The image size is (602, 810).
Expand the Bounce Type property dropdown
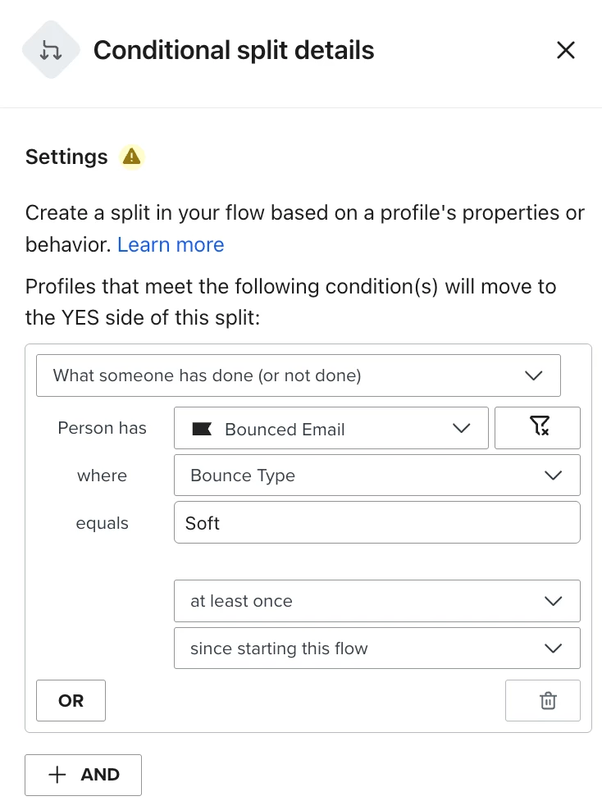[377, 476]
